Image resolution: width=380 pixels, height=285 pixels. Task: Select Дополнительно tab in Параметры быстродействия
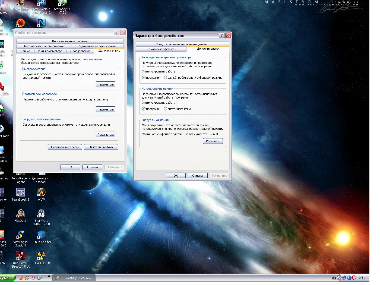(208, 49)
